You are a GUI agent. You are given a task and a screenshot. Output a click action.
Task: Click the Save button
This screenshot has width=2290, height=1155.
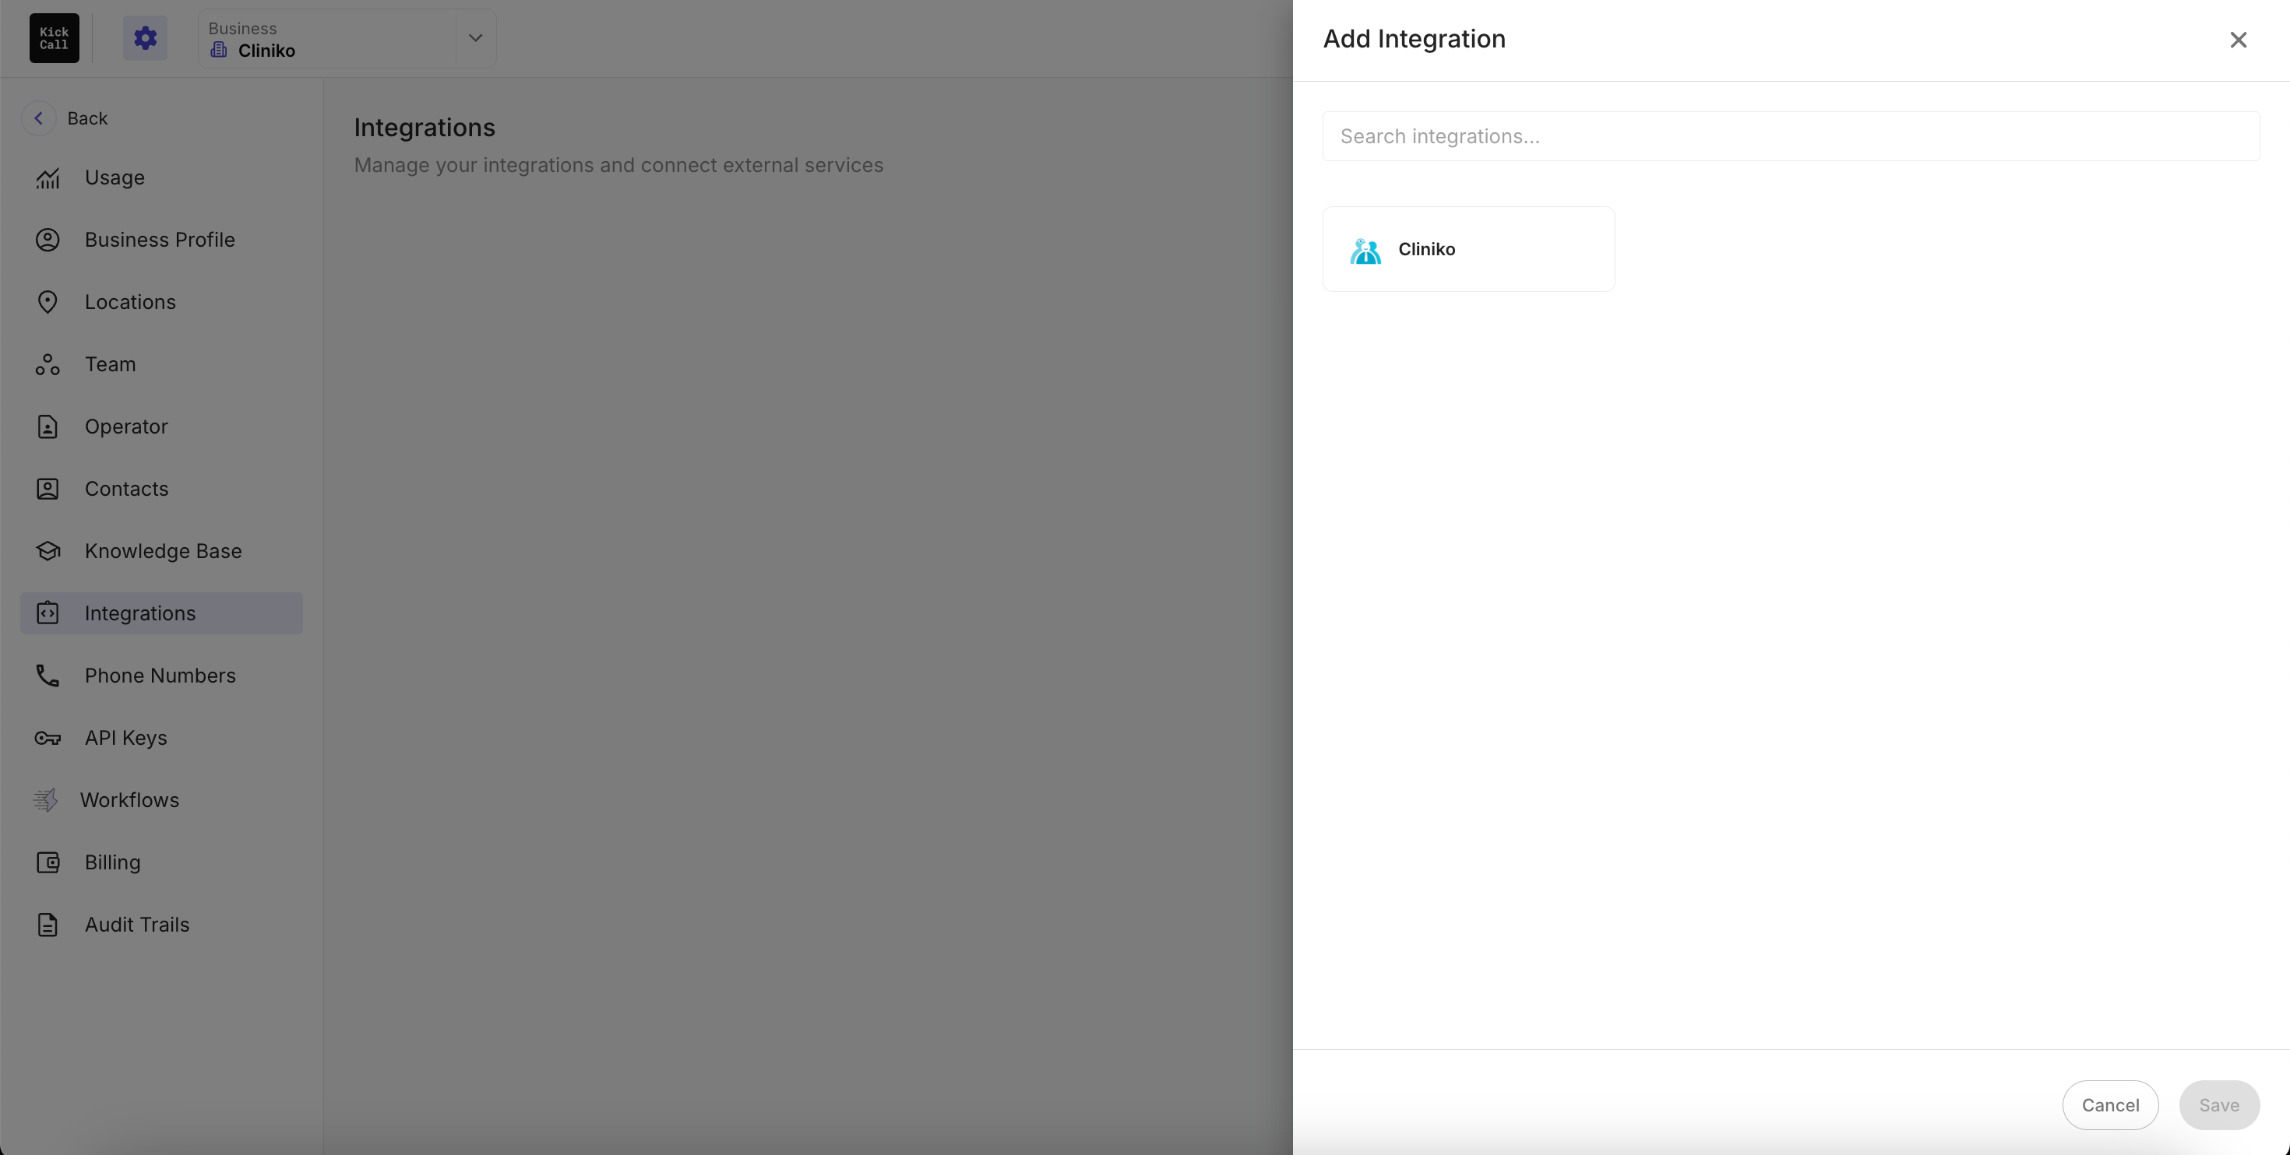(2219, 1105)
